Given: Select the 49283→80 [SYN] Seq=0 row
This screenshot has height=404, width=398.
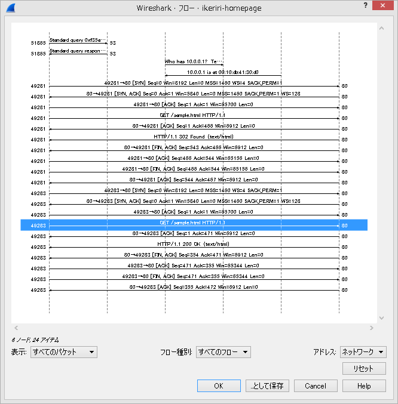Looking at the screenshot, I should pos(194,193).
